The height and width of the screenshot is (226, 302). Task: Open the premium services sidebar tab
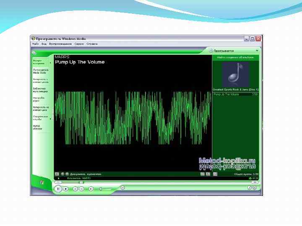40,118
